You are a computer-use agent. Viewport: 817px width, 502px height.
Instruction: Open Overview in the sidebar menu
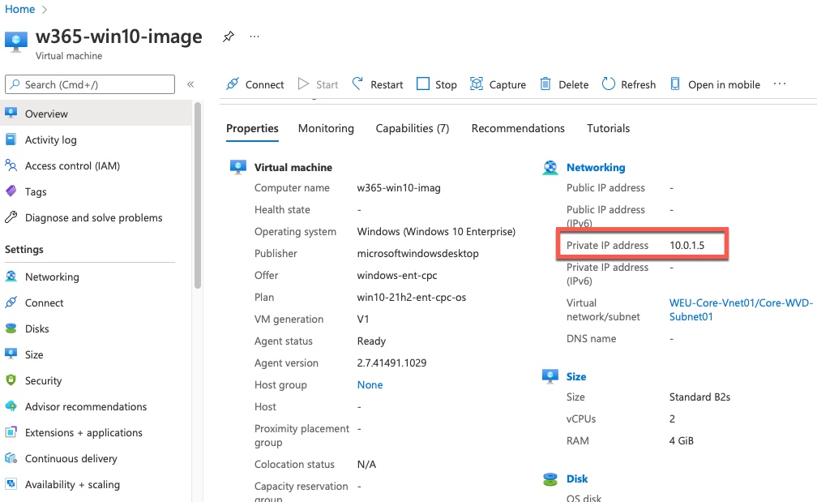click(x=96, y=113)
